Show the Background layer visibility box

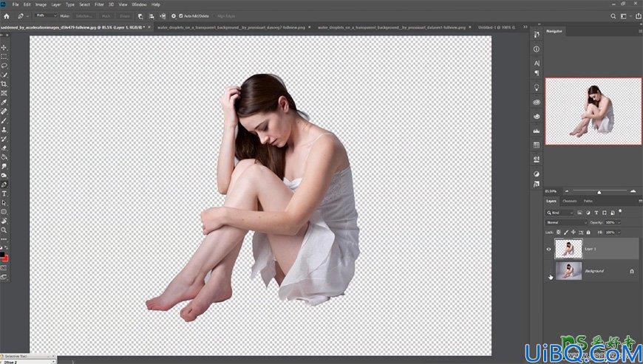548,271
